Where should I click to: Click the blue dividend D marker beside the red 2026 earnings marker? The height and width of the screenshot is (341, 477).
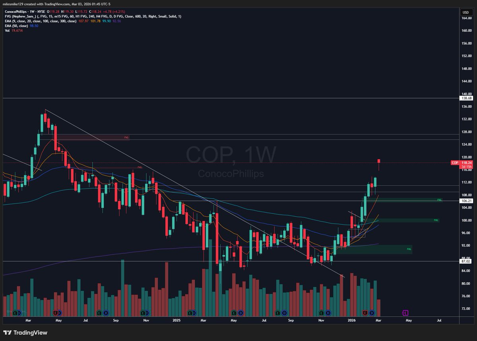[x=372, y=313]
